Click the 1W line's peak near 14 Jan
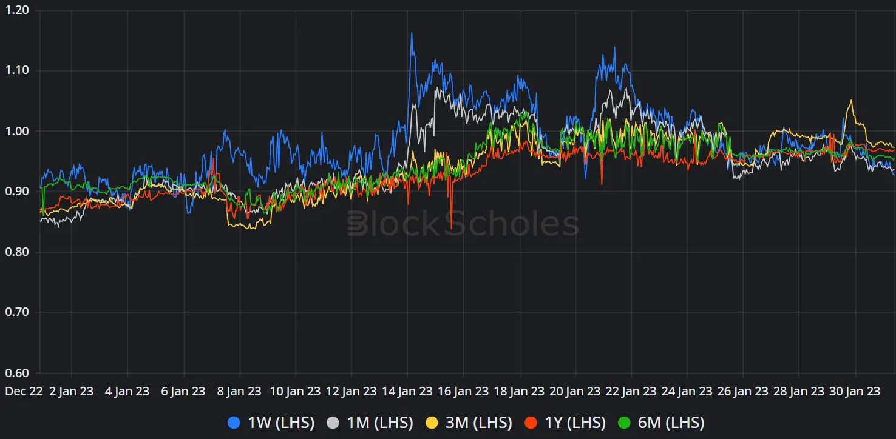The width and height of the screenshot is (896, 439). click(x=412, y=33)
